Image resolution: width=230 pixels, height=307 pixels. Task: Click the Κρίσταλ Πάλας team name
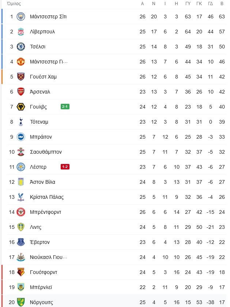(47, 197)
